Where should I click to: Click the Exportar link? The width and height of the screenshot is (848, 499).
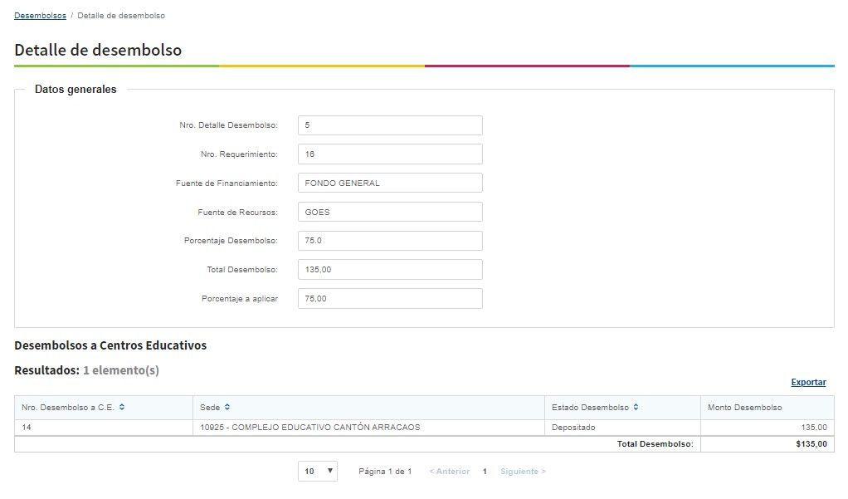click(x=808, y=383)
